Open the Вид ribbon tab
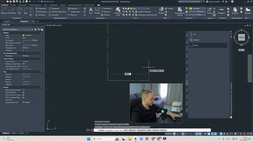This screenshot has height=142, width=253. click(x=45, y=5)
